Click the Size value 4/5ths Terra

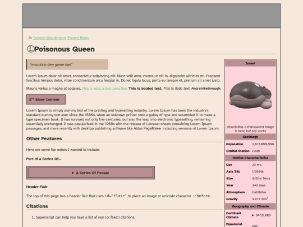point(261,178)
